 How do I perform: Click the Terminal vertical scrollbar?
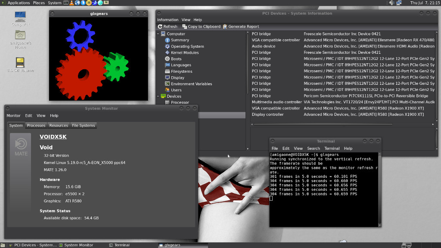[x=380, y=189]
